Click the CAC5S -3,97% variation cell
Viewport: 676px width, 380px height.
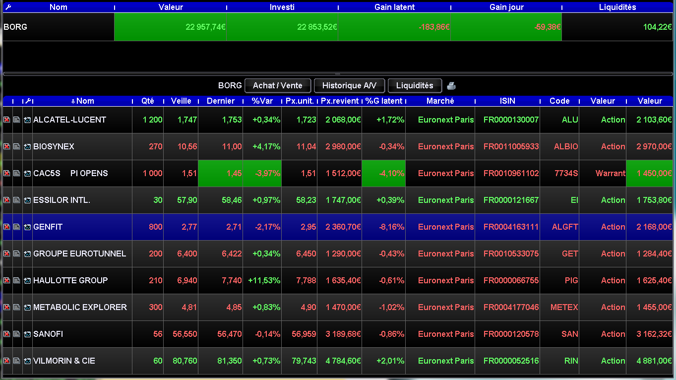[x=262, y=173]
